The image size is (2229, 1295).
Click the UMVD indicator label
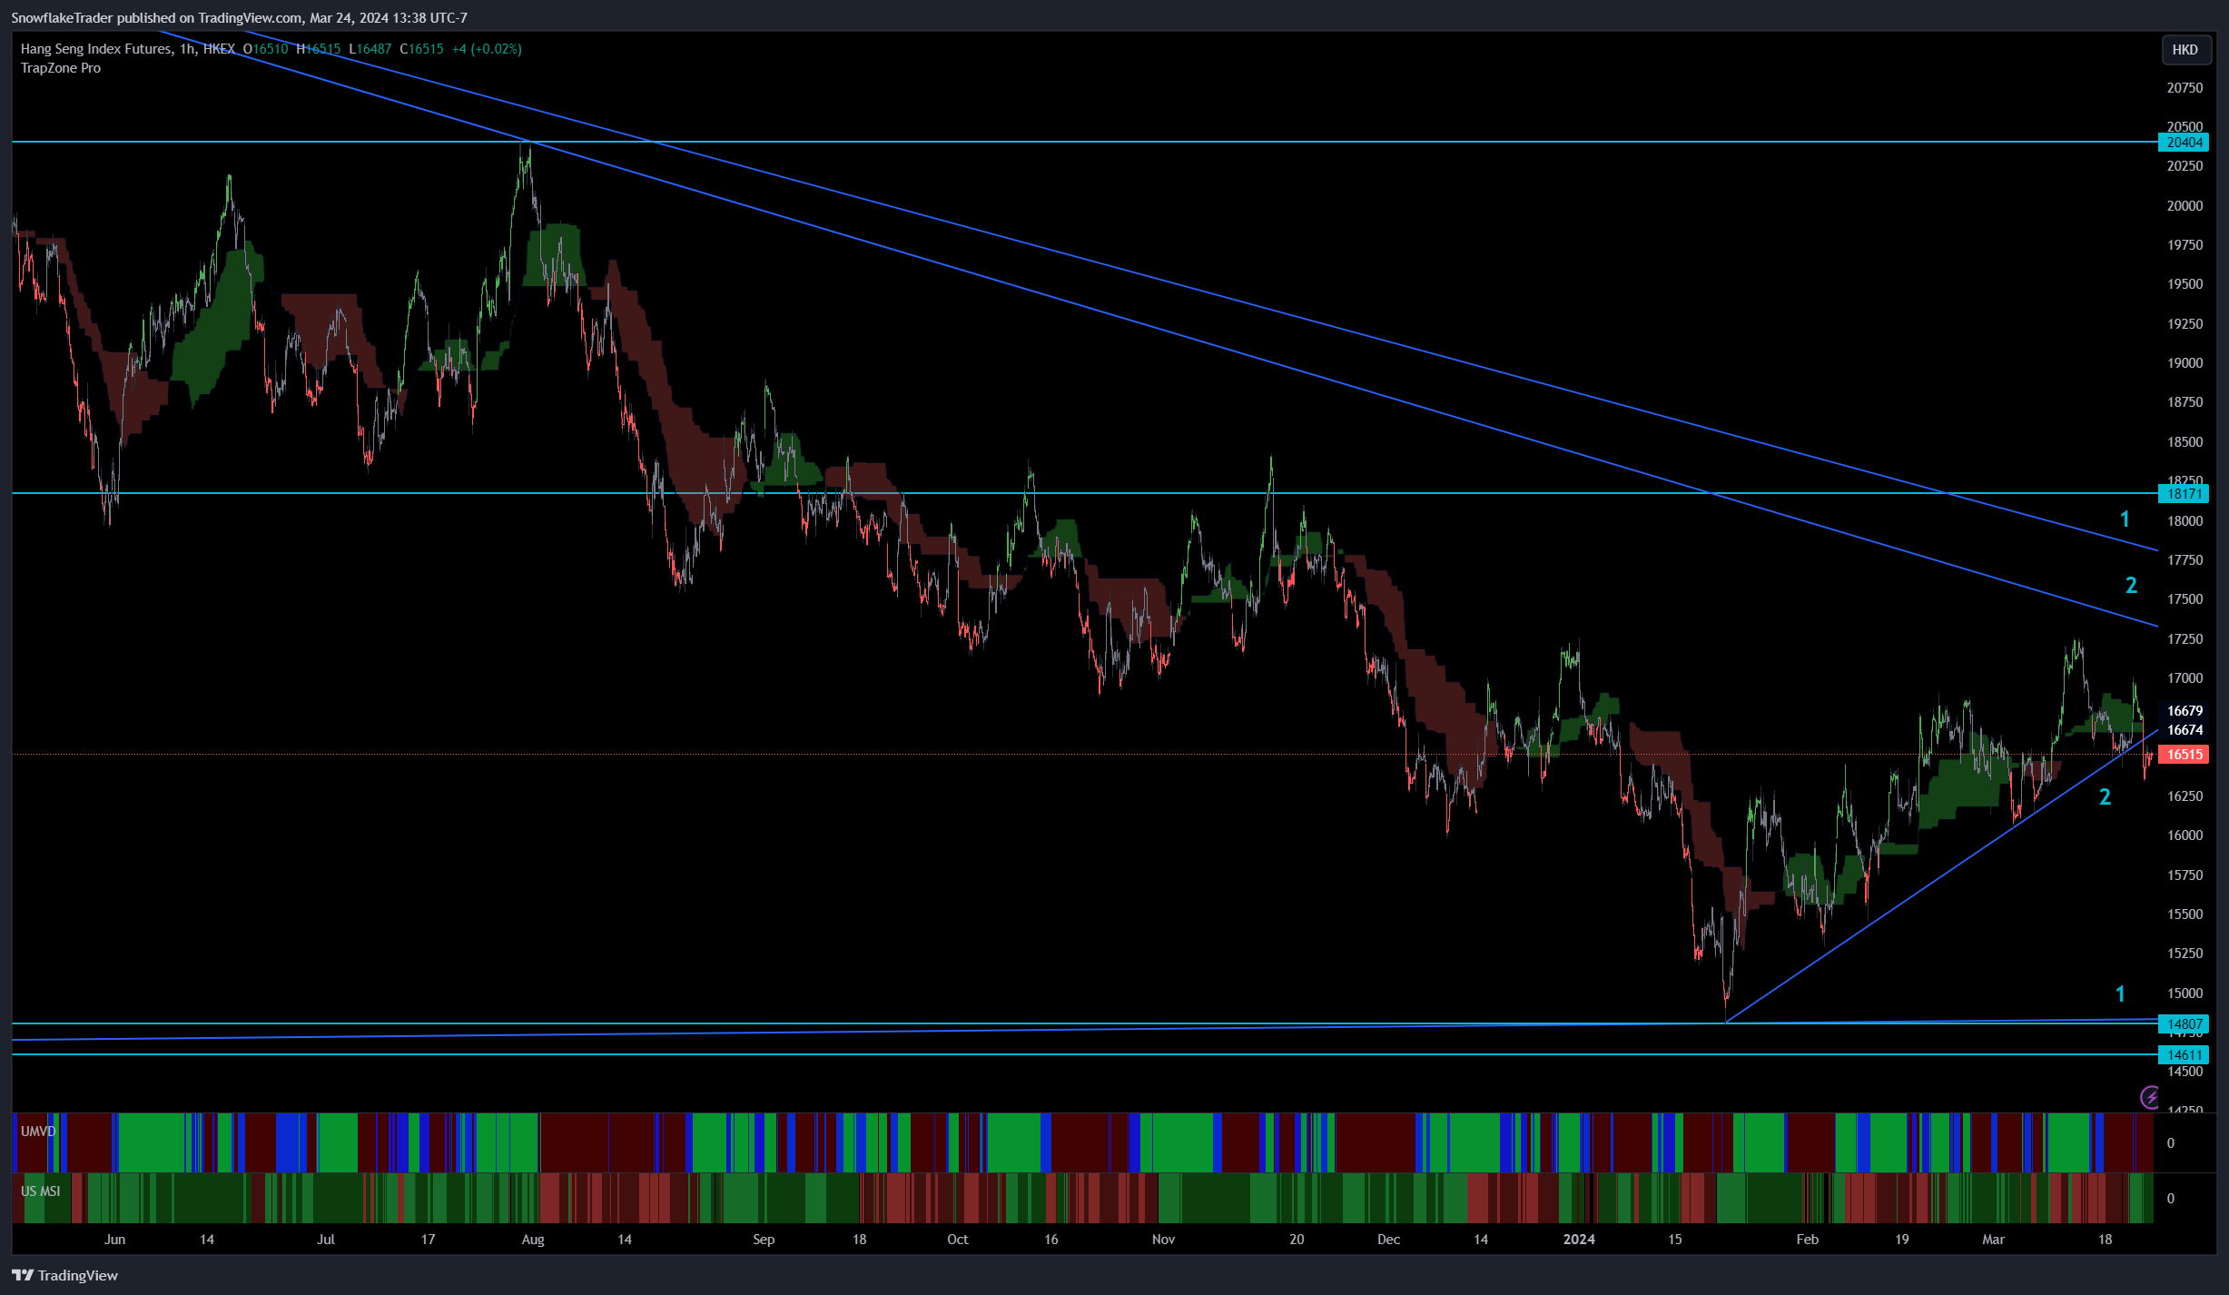pyautogui.click(x=38, y=1132)
